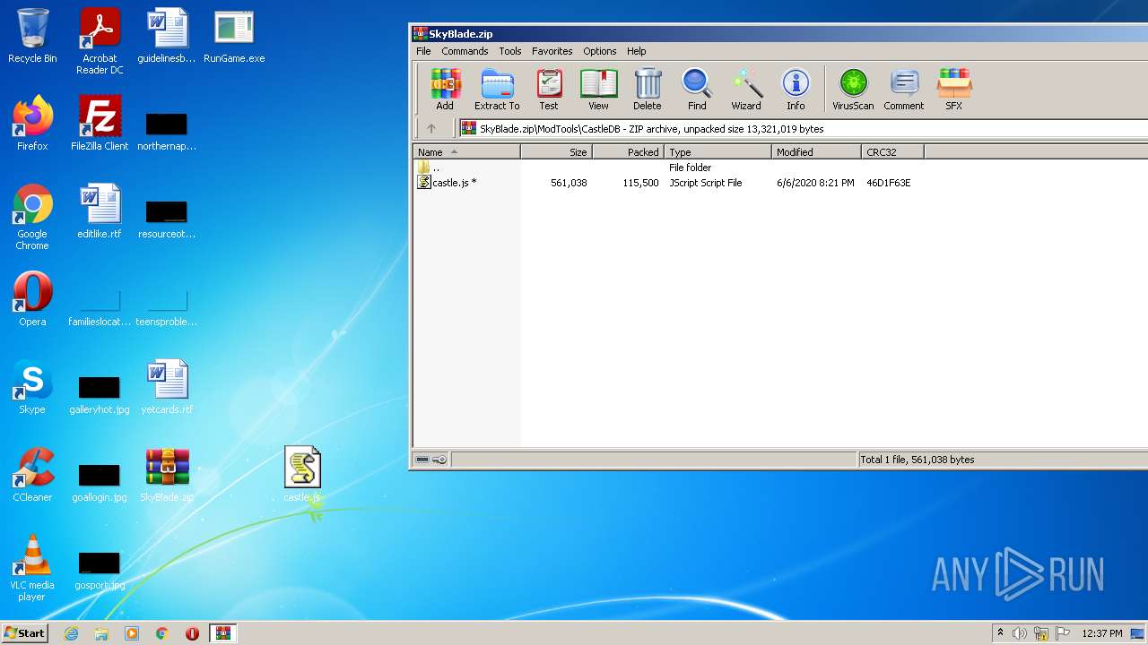Click the Test archive icon

click(x=549, y=90)
